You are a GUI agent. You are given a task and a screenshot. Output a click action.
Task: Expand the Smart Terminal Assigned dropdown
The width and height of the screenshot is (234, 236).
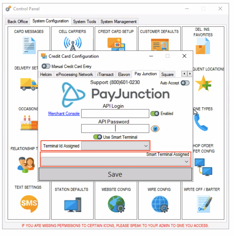coord(115,161)
